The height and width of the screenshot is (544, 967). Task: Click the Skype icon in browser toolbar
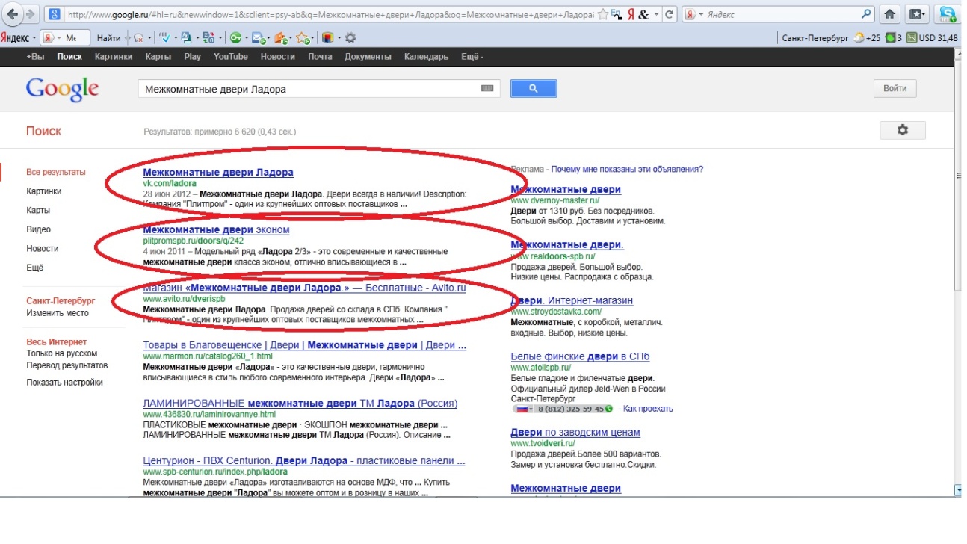pyautogui.click(x=948, y=14)
